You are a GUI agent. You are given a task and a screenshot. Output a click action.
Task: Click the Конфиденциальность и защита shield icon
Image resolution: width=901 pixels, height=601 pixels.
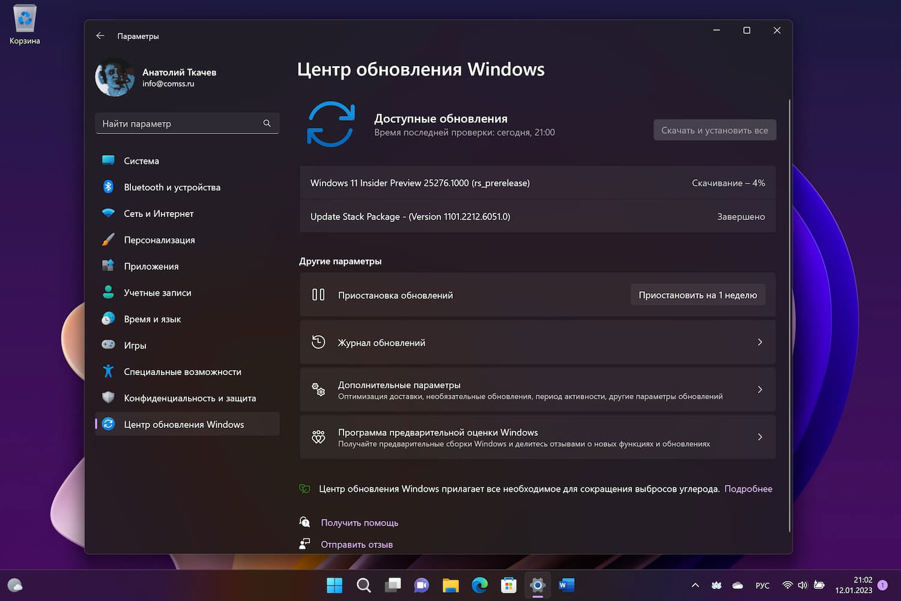108,398
